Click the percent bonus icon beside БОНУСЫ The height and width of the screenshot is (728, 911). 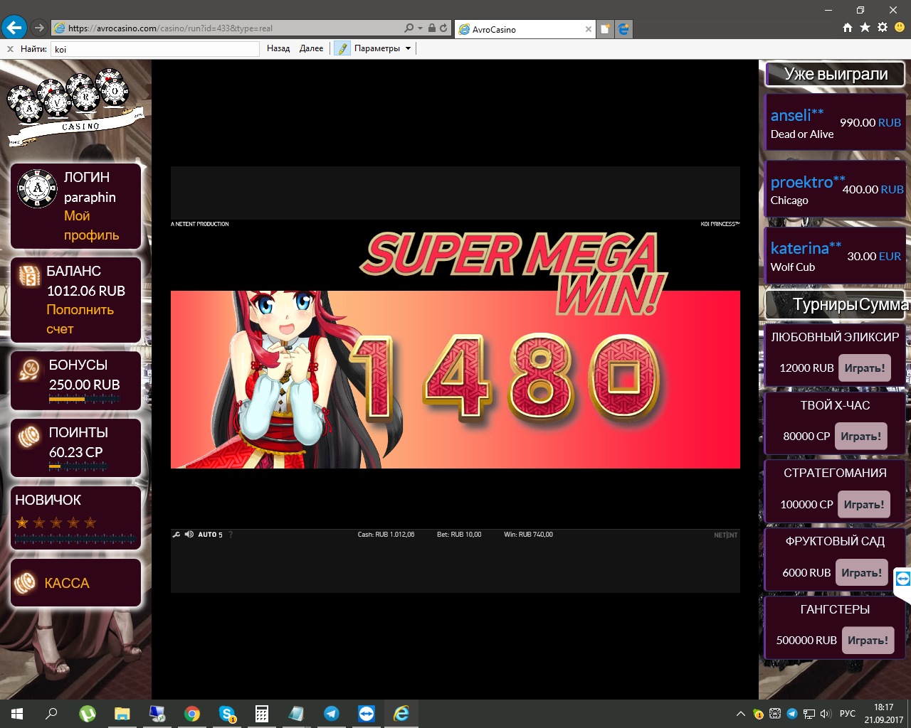pyautogui.click(x=30, y=370)
